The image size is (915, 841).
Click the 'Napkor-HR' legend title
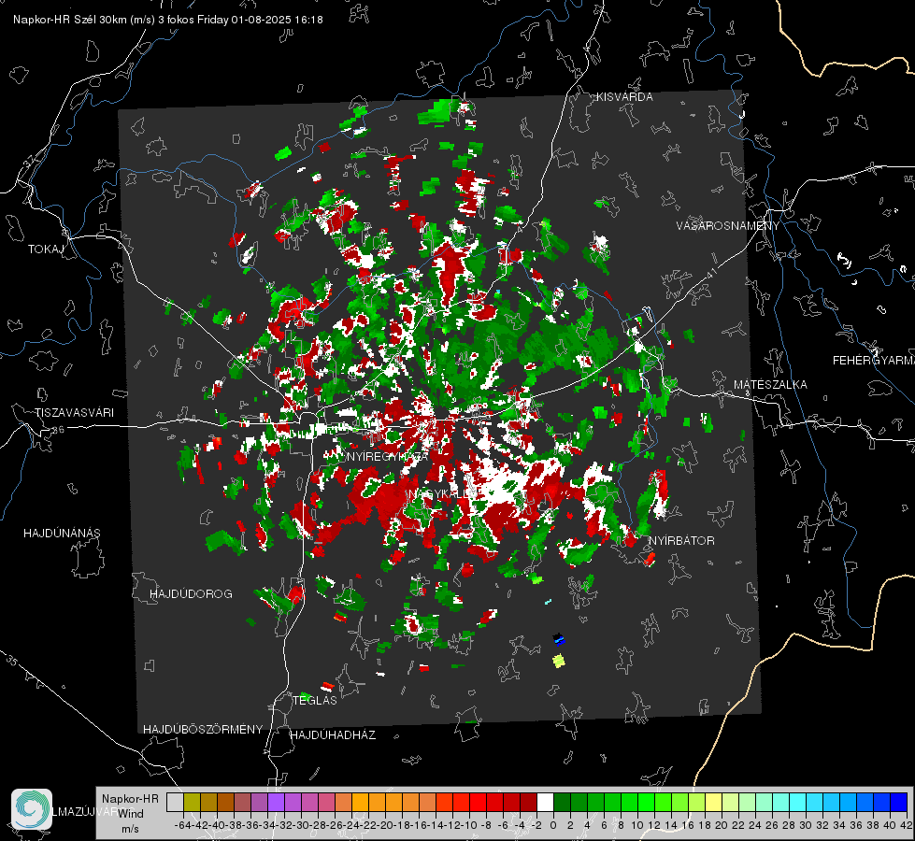pos(130,799)
